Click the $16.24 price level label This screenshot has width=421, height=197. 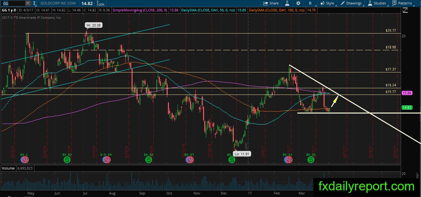pyautogui.click(x=391, y=85)
